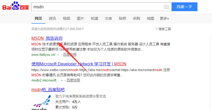Open the msdn吧_百度贴吧 result
212x110 pixels.
tap(48, 90)
